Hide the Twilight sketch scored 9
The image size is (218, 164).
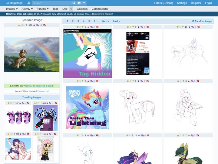tap(148, 81)
